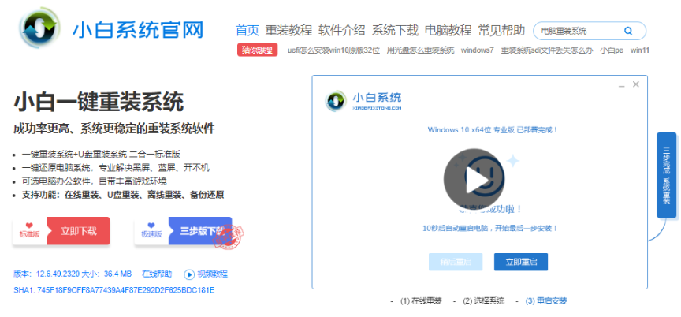This screenshot has width=681, height=317.
Task: Click the search magnifier icon
Action: [628, 31]
